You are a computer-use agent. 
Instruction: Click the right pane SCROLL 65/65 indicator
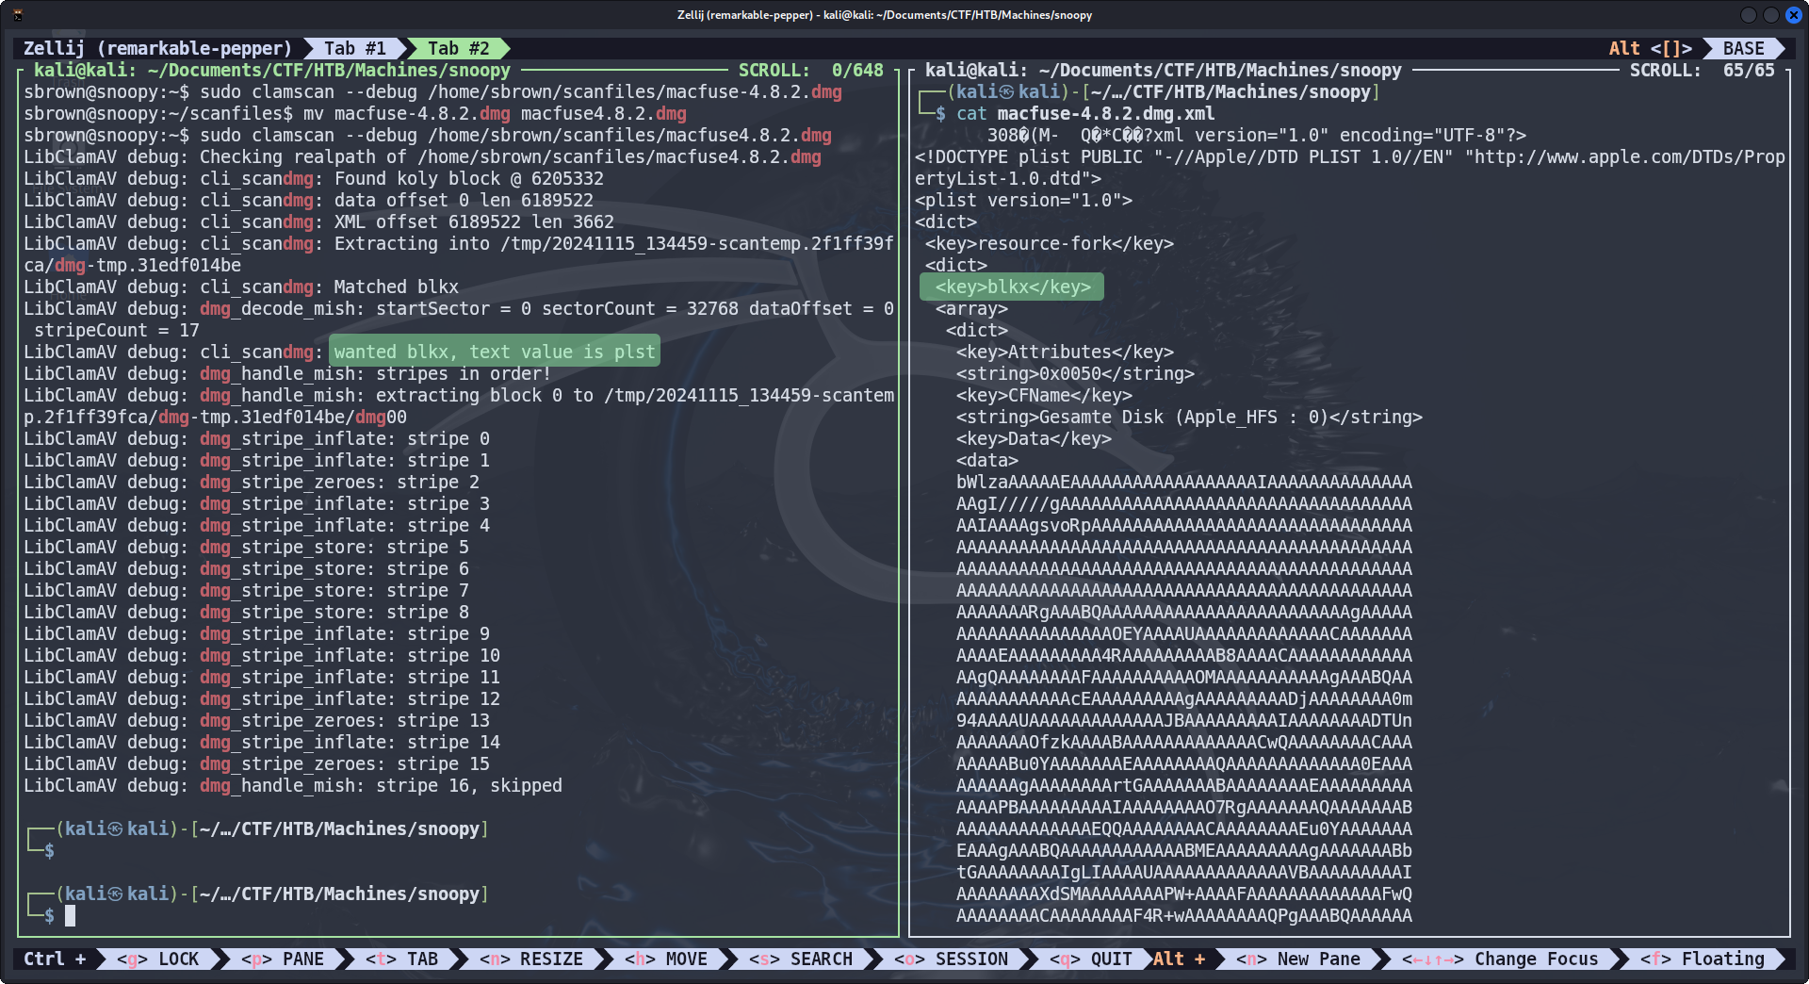(x=1702, y=70)
